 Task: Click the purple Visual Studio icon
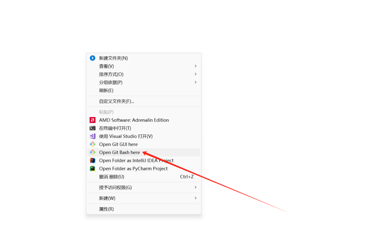click(x=92, y=136)
